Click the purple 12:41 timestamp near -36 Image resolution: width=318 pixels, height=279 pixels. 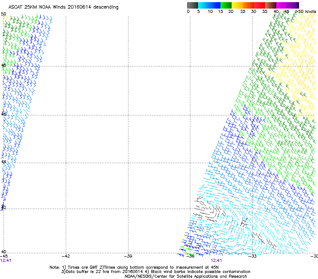tap(216, 261)
